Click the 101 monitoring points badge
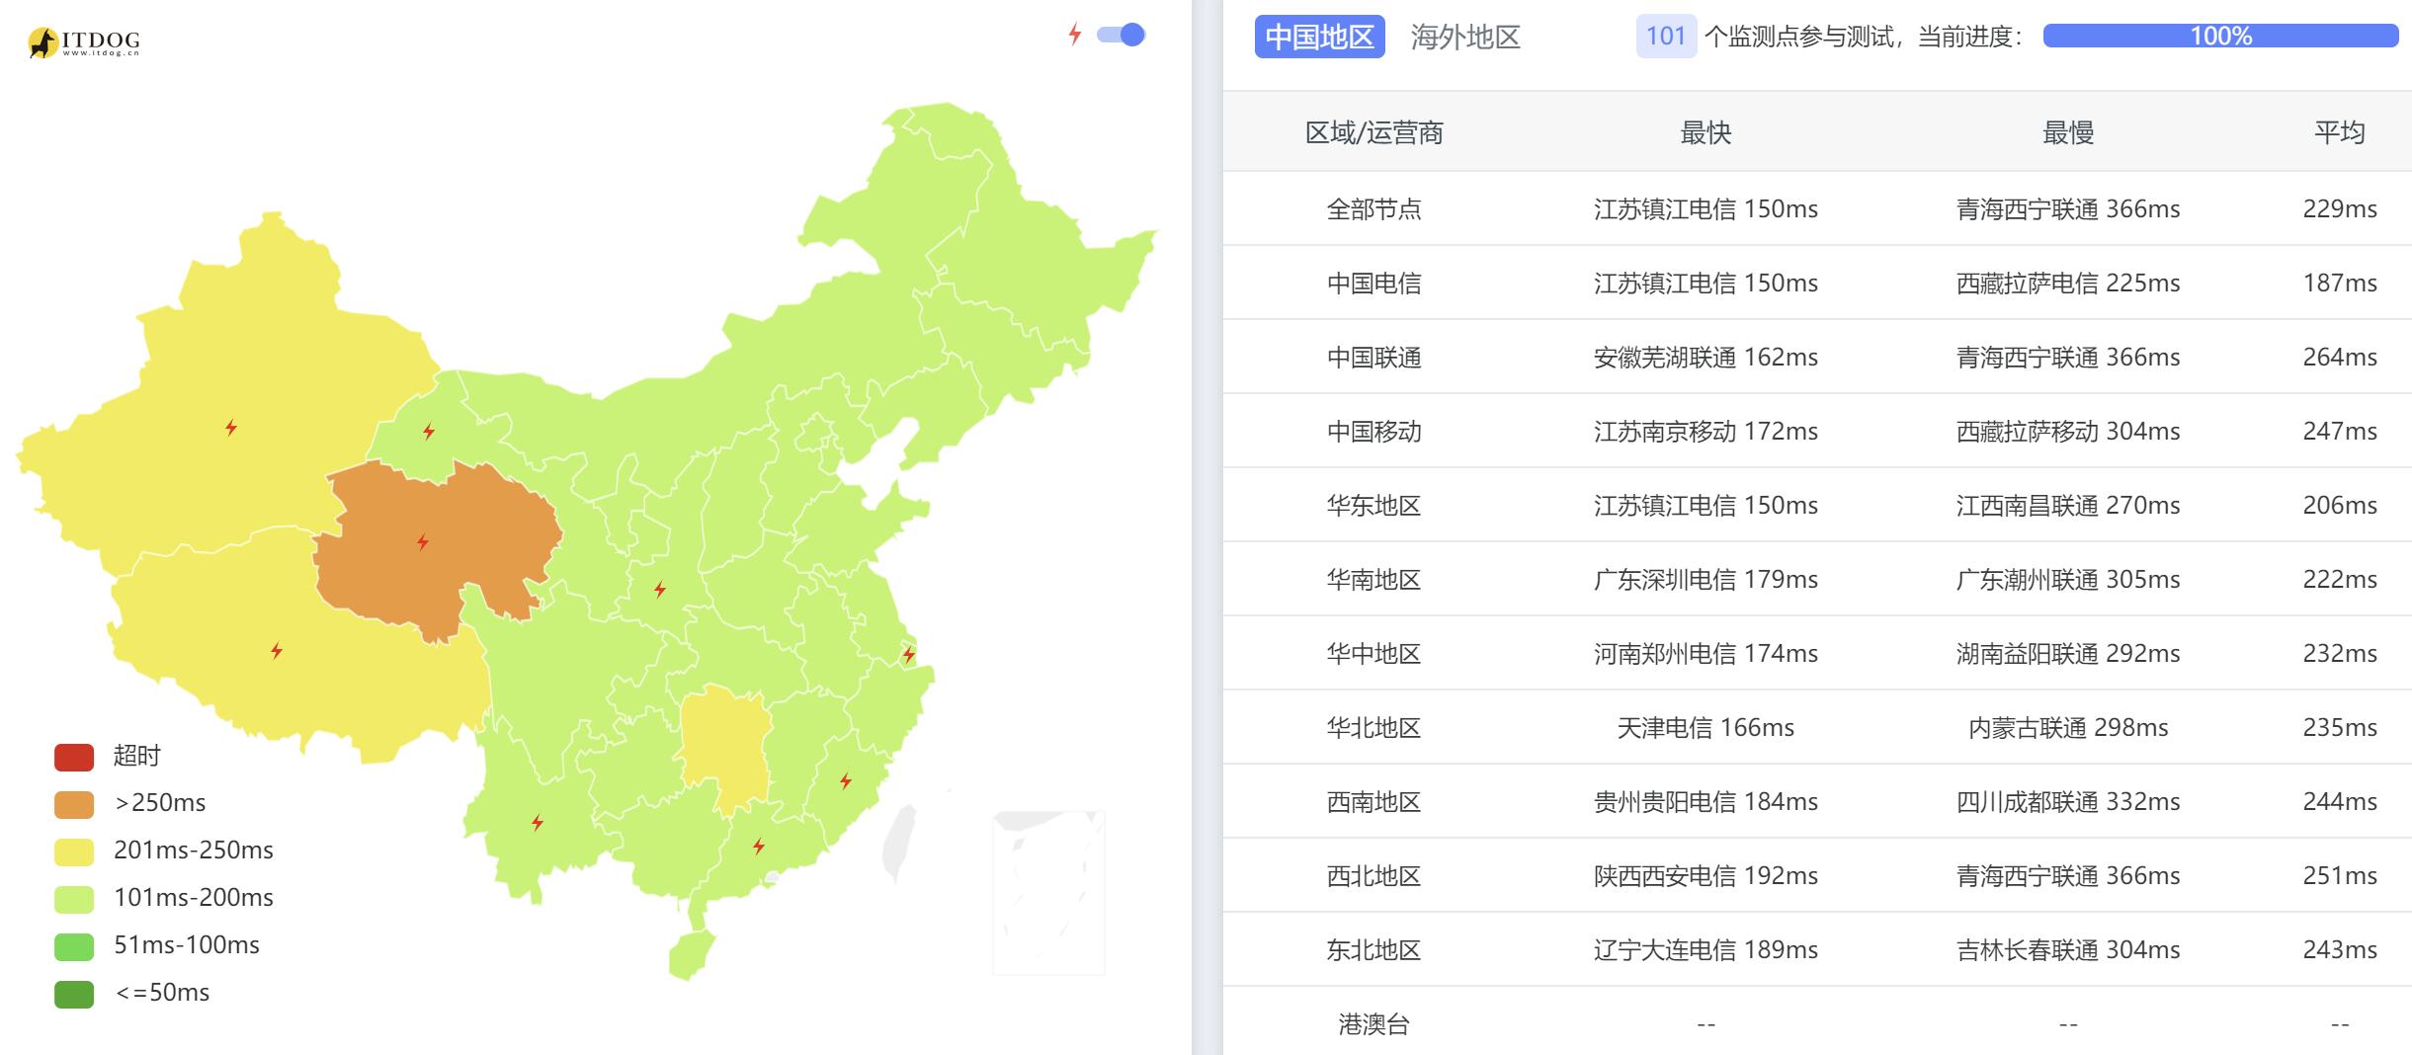Image resolution: width=2412 pixels, height=1055 pixels. [1666, 37]
